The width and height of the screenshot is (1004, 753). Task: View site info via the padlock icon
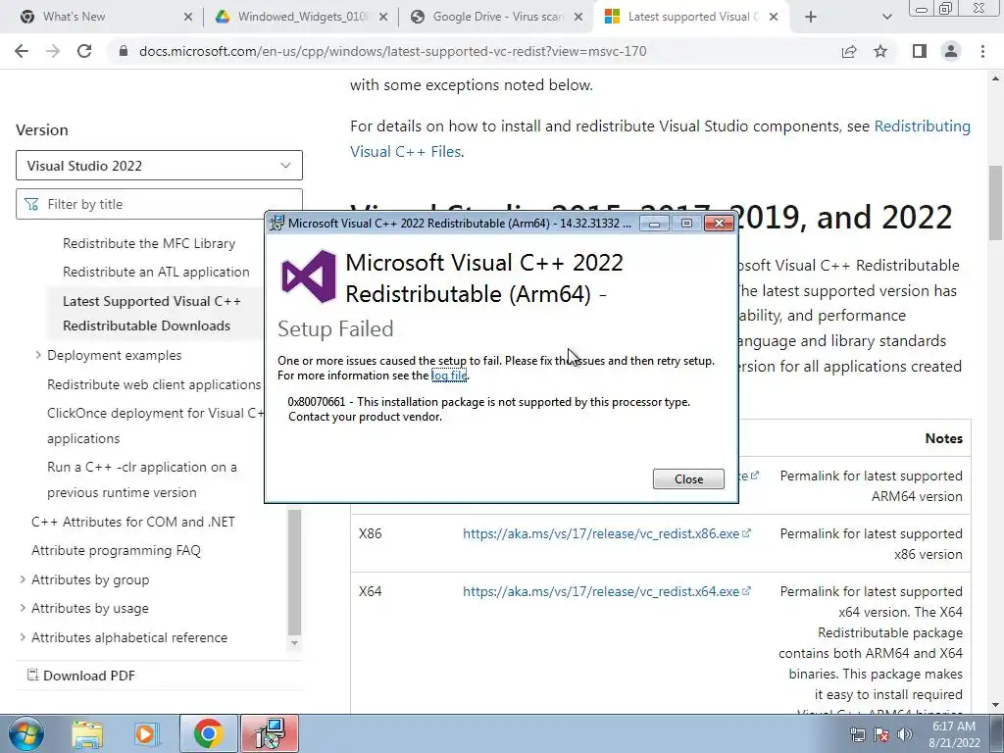click(124, 51)
